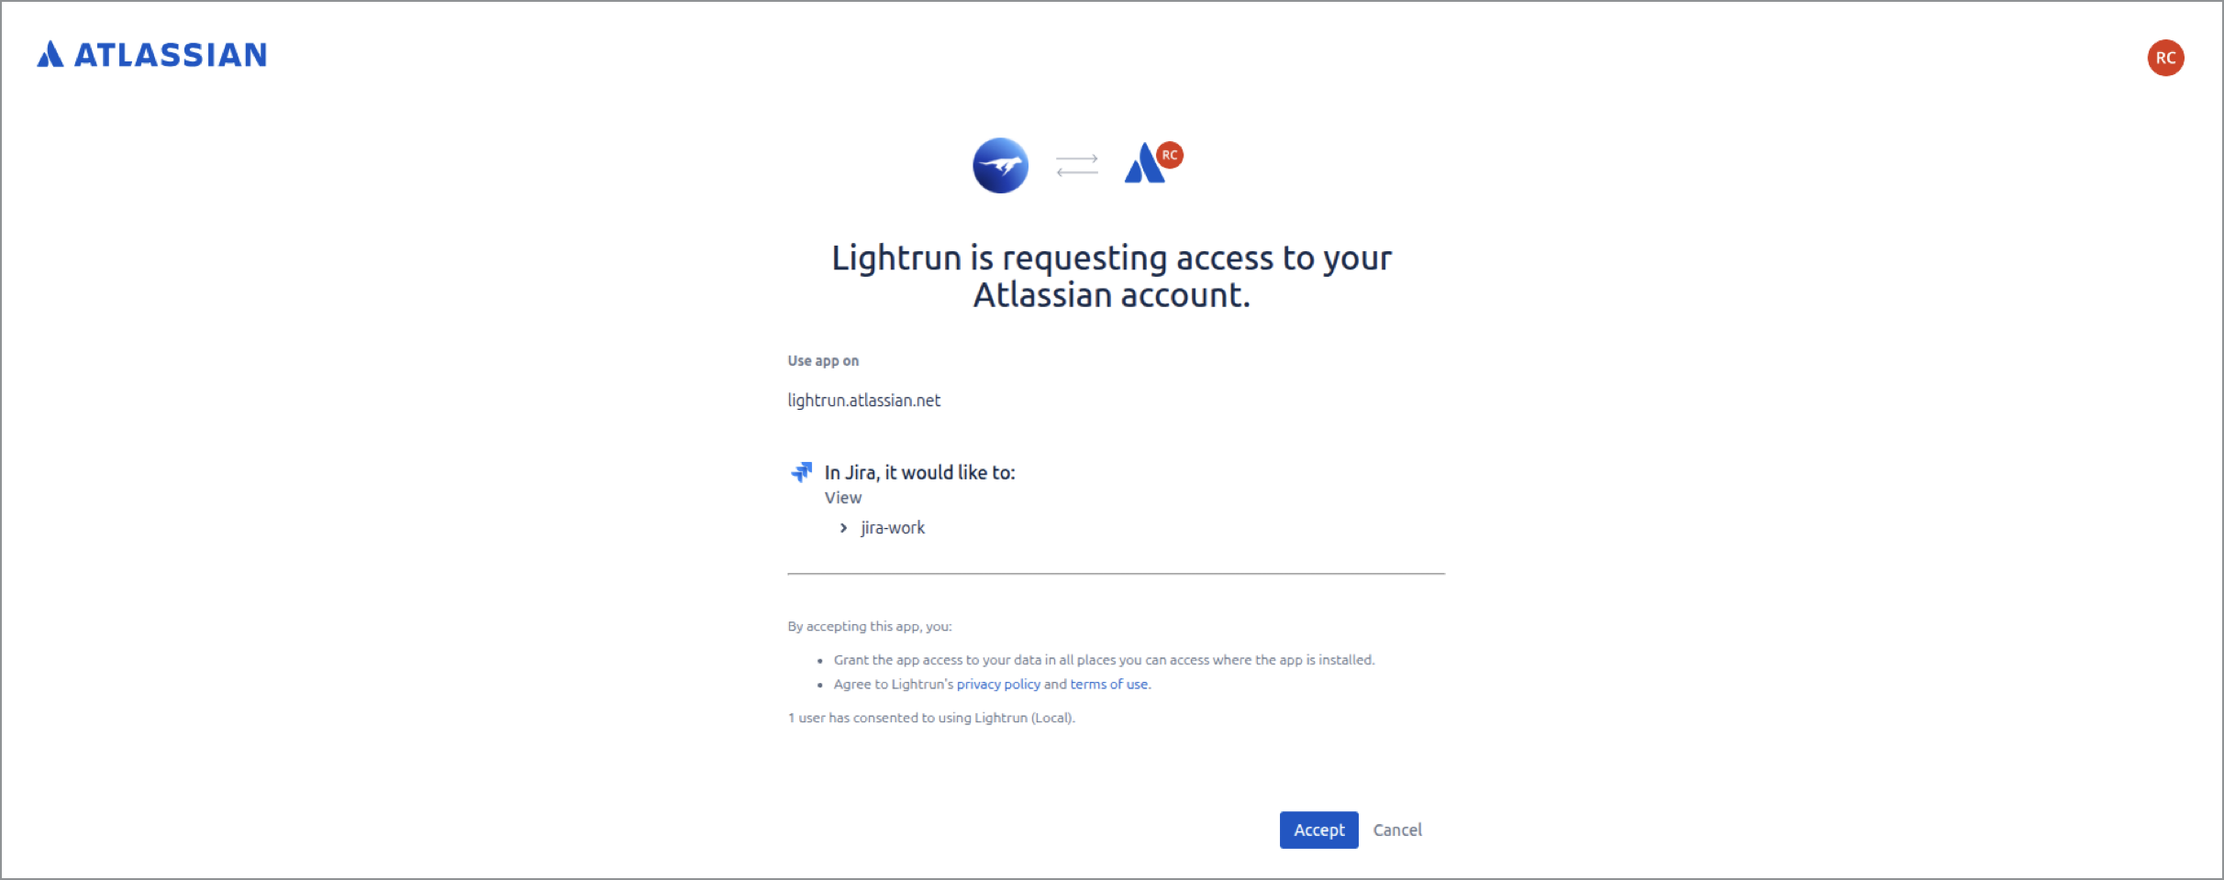2224x880 pixels.
Task: Cancel the access request
Action: click(x=1397, y=830)
